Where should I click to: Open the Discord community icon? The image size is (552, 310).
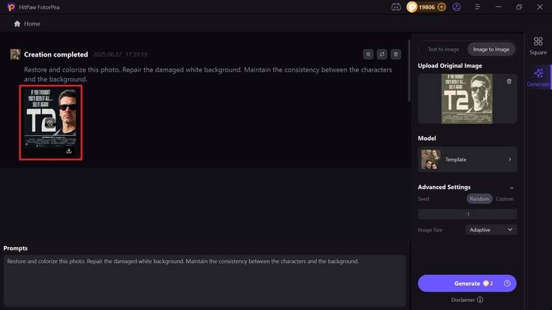pyautogui.click(x=396, y=7)
